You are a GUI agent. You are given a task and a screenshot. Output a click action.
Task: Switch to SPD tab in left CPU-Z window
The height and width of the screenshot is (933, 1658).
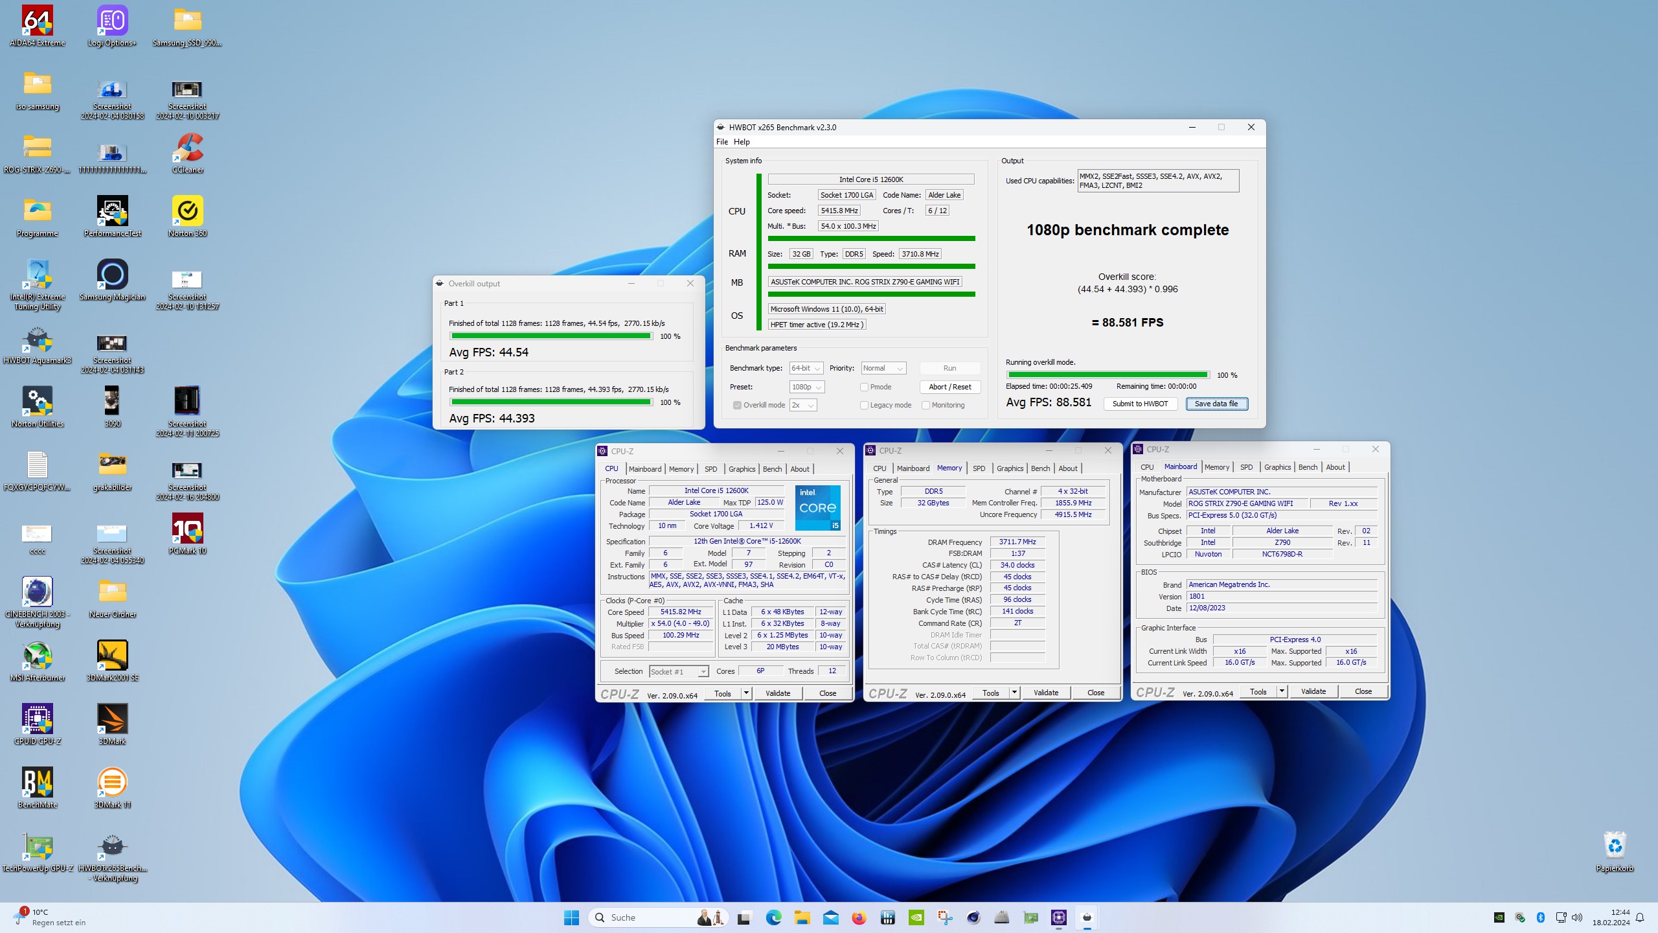(710, 469)
